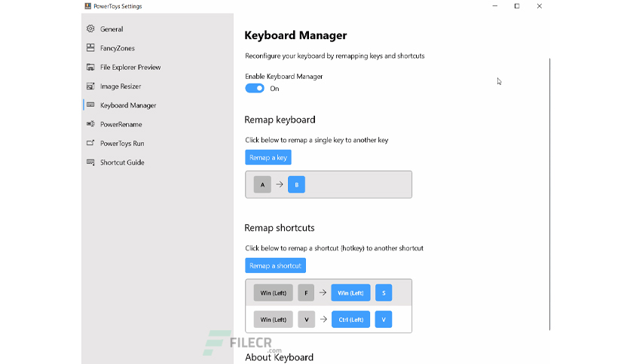Open the Shortcut Guide page

click(x=157, y=162)
